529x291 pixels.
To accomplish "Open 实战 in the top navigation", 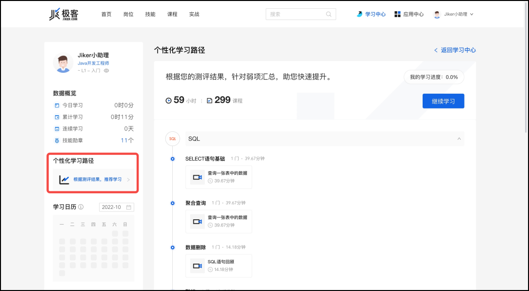I will 194,14.
